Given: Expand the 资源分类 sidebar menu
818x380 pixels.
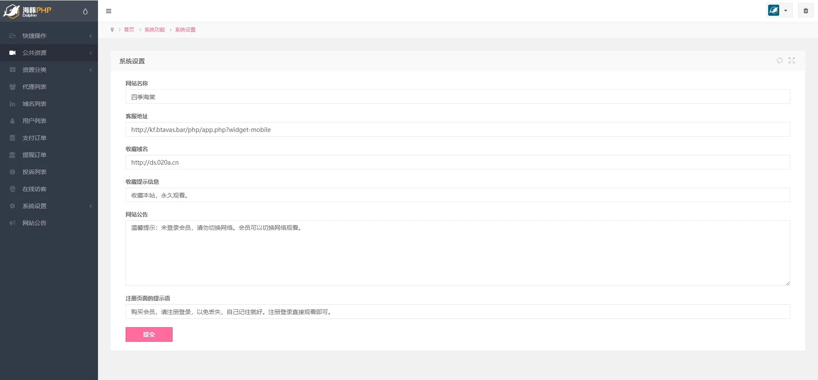Looking at the screenshot, I should point(49,70).
